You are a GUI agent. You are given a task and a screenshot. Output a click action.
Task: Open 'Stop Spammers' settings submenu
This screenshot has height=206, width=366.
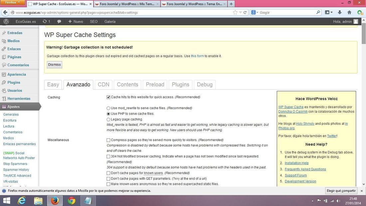tap(15, 164)
